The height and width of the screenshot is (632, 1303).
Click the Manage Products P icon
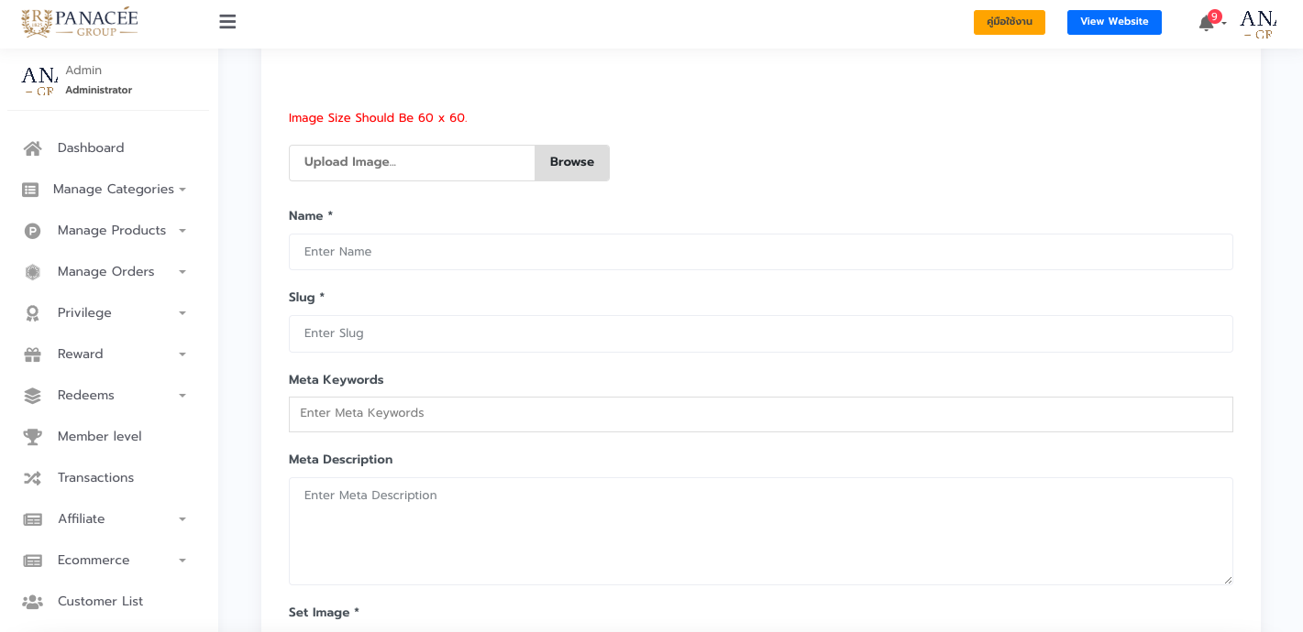pos(32,231)
